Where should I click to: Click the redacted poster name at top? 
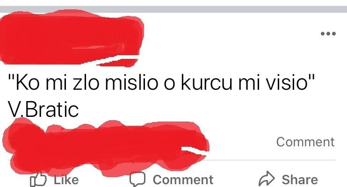[71, 37]
